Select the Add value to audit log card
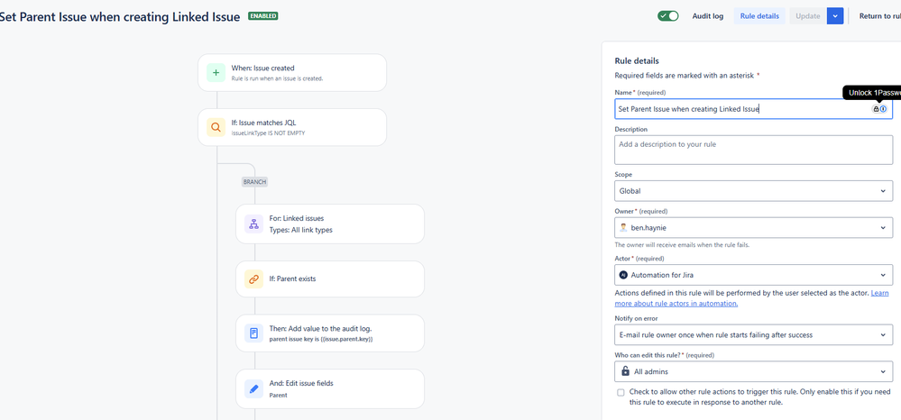The height and width of the screenshot is (420, 901). coord(330,333)
